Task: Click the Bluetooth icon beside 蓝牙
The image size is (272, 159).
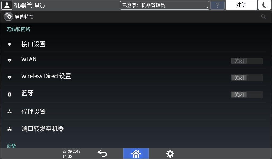Action: tap(10, 94)
